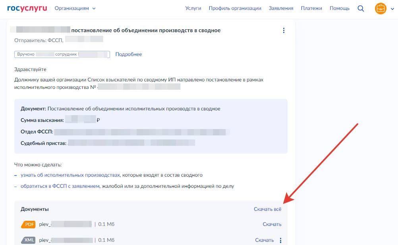The image size is (398, 245).
Task: Click the 'Документы' section heading
Action: click(x=35, y=209)
